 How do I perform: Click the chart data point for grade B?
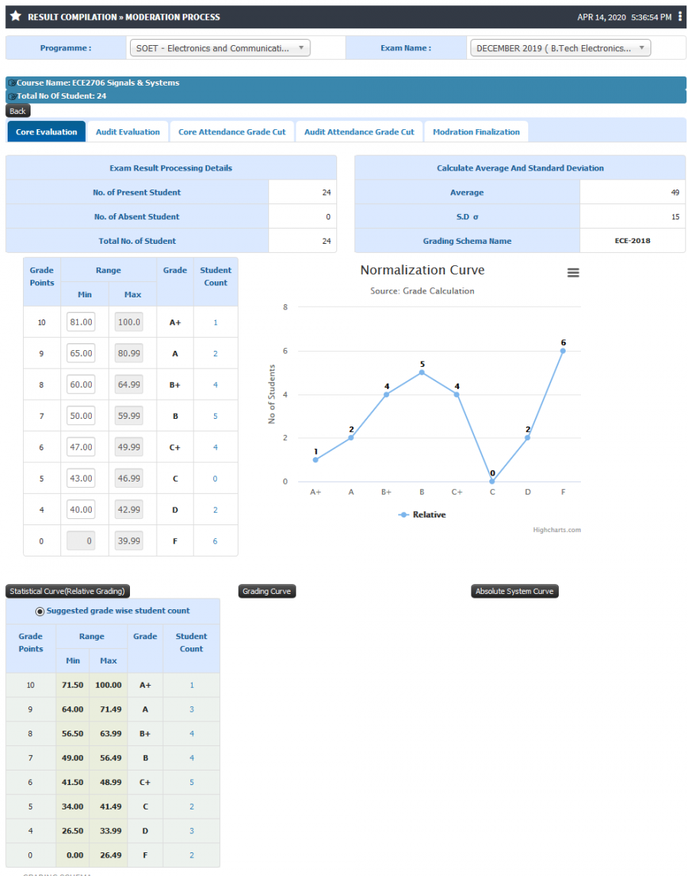[422, 372]
